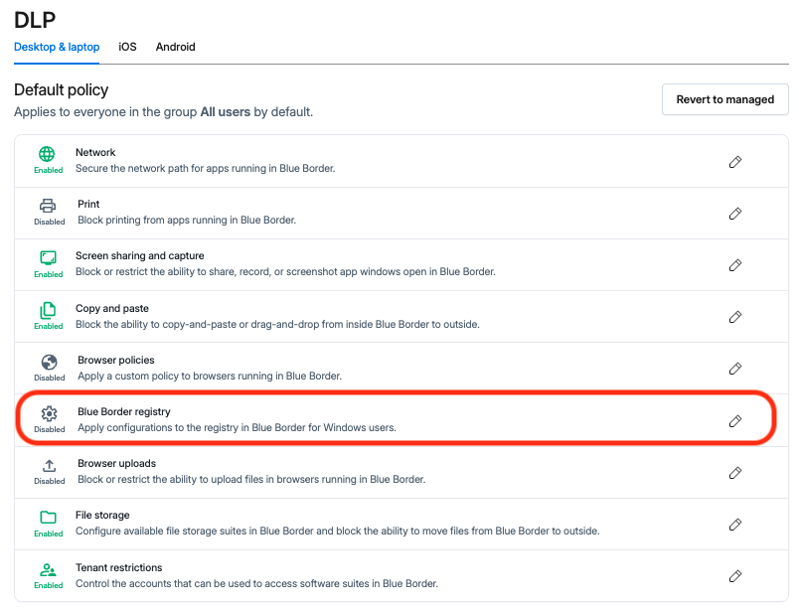Open the Browser uploads edit pencil
Image resolution: width=799 pixels, height=610 pixels.
[734, 473]
